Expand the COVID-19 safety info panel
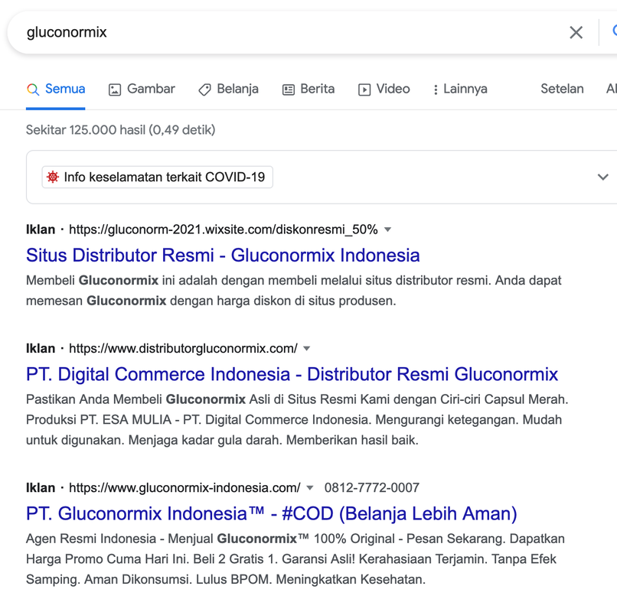This screenshot has height=612, width=617. coord(602,177)
